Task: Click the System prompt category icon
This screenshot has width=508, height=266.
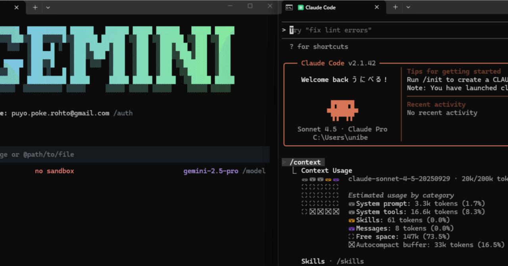Action: [352, 204]
